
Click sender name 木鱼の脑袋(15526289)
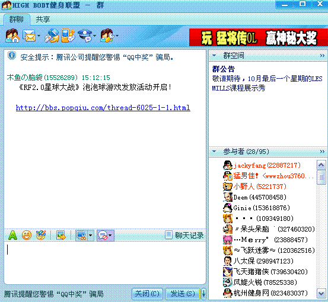(x=42, y=78)
